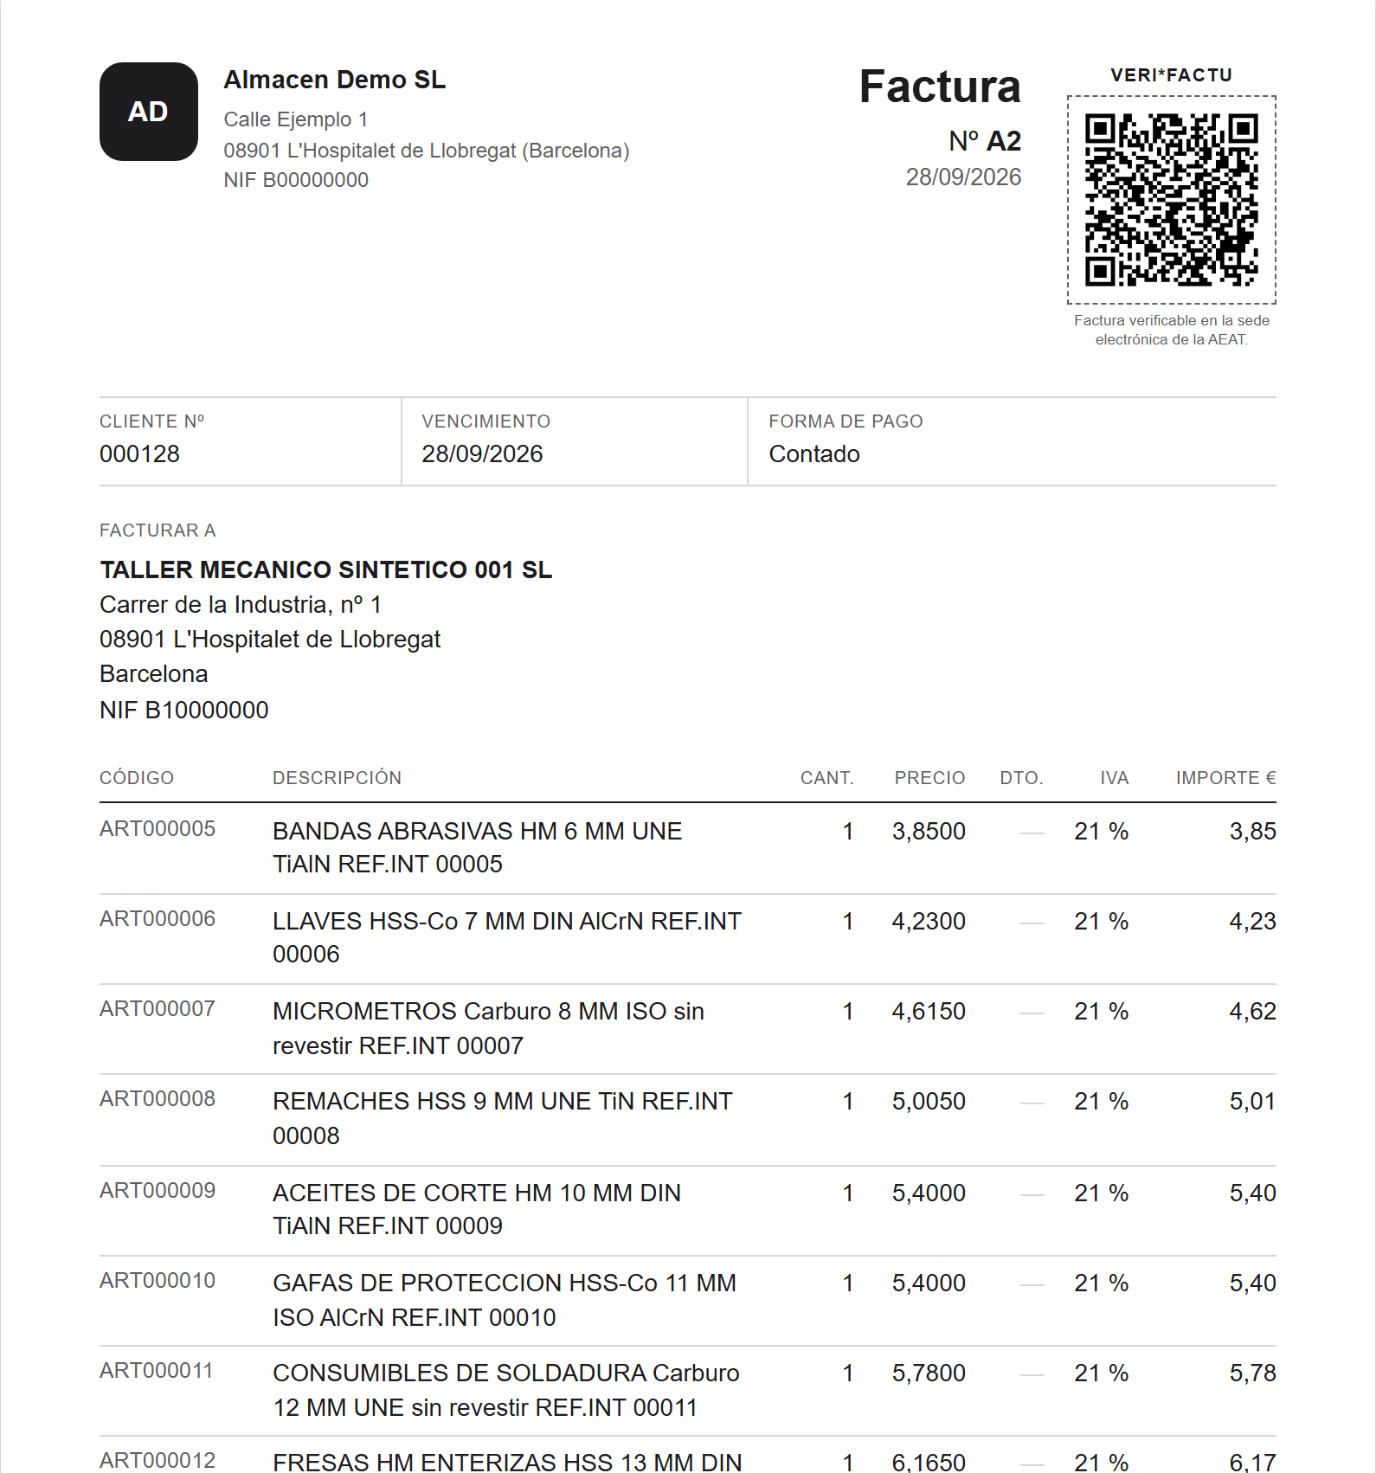
Task: Select the amount 4,23
Action: pyautogui.click(x=1252, y=922)
